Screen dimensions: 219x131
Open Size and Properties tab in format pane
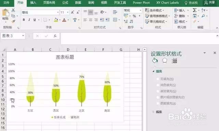174,61
